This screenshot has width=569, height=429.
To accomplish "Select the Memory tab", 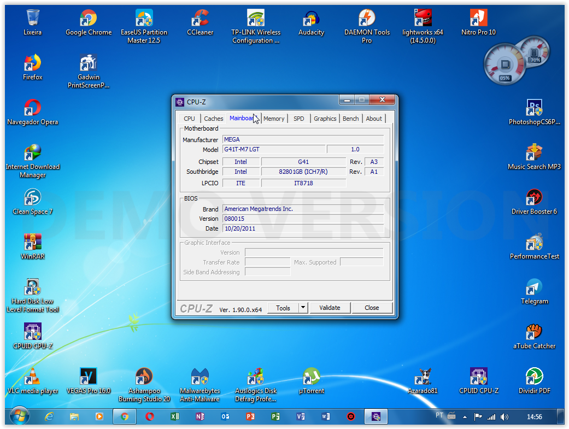I will tap(274, 119).
